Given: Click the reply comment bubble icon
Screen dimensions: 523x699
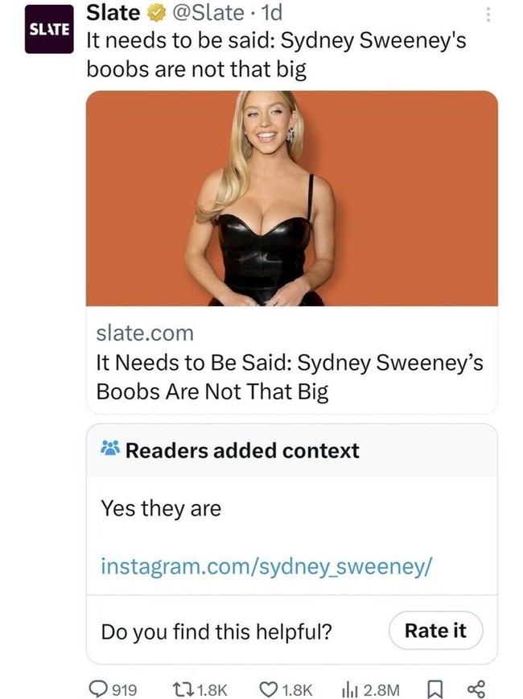Looking at the screenshot, I should click(97, 689).
